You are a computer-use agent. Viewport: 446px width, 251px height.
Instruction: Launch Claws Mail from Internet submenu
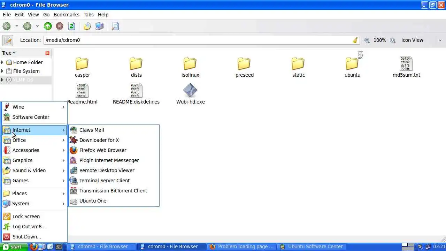[x=114, y=130]
